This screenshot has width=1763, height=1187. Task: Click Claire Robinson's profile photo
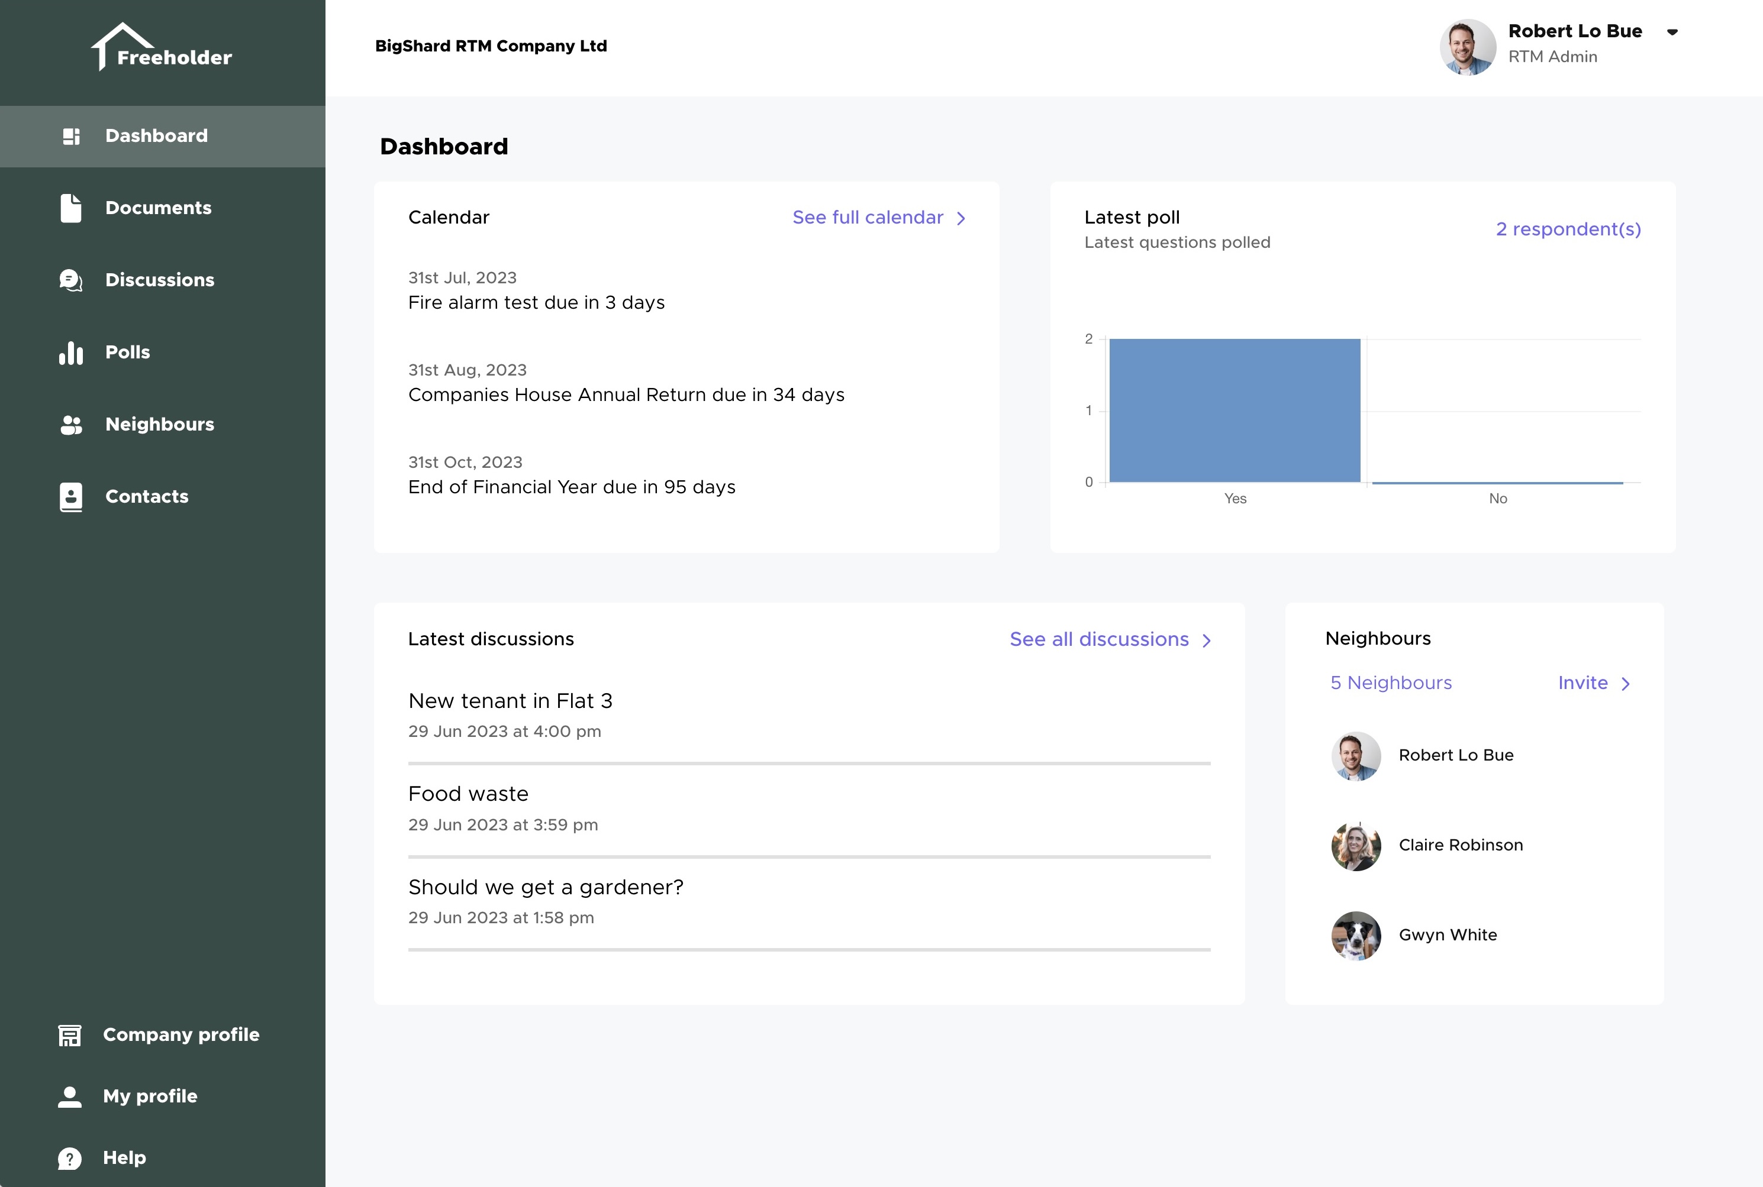pos(1356,846)
